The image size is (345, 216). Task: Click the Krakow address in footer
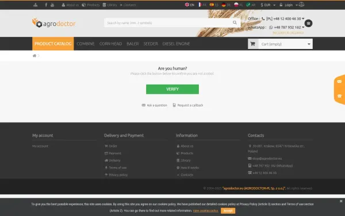[277, 149]
